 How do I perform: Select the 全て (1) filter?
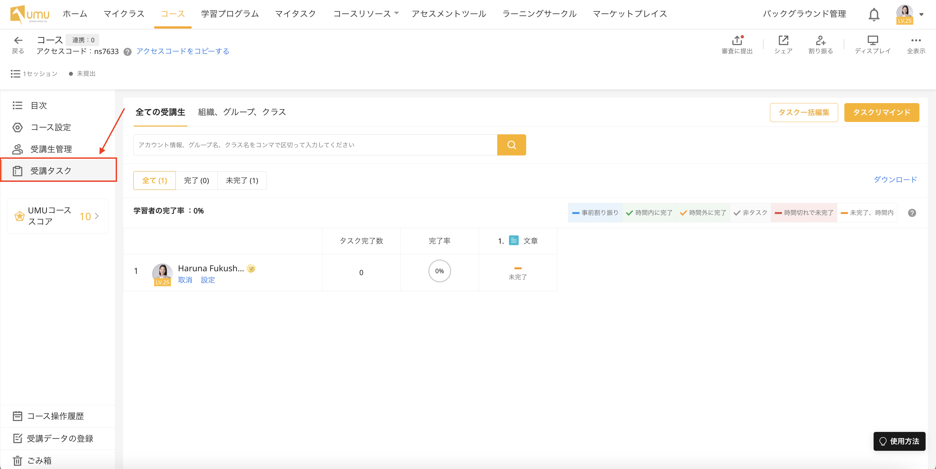click(154, 180)
